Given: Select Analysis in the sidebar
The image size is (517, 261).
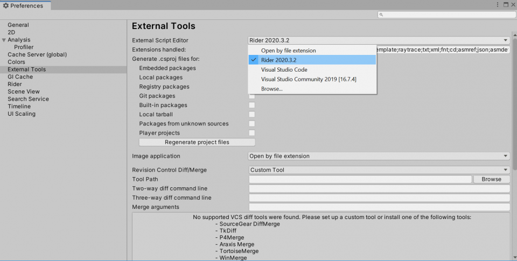Looking at the screenshot, I should click(x=19, y=39).
